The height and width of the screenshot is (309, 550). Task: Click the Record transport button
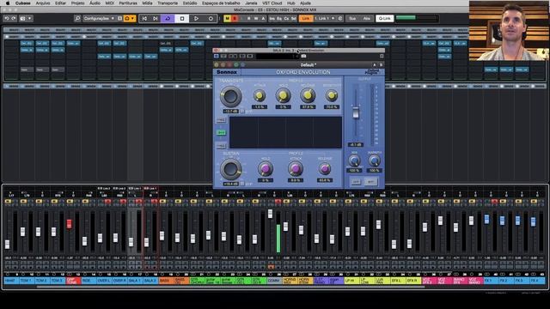click(x=211, y=19)
